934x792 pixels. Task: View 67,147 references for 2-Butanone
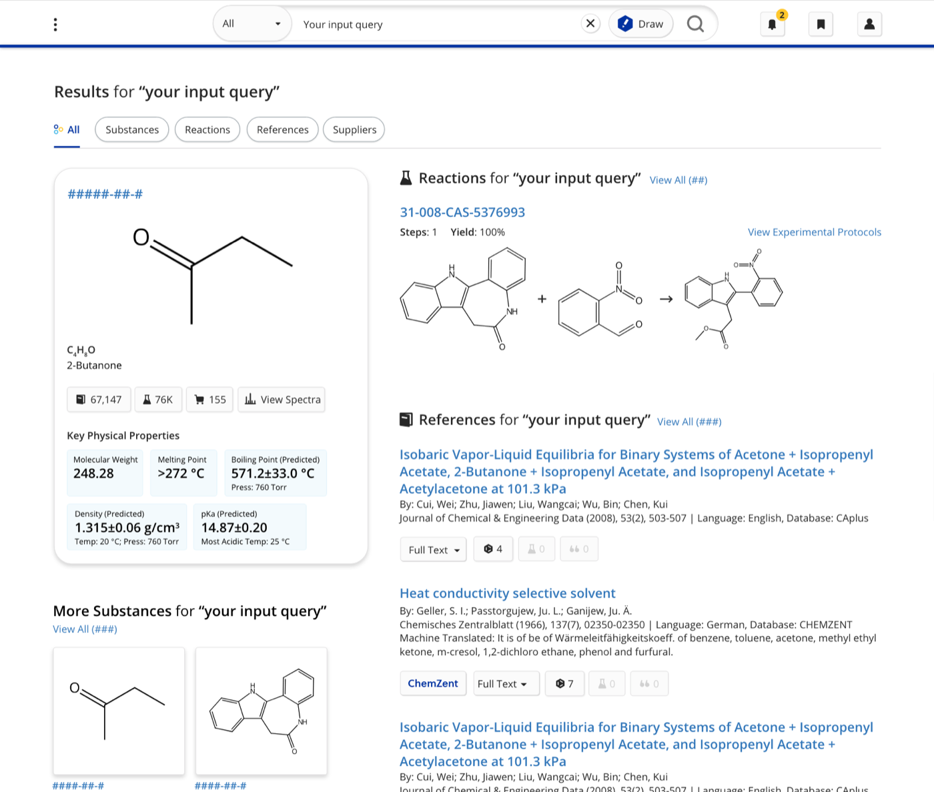point(99,400)
